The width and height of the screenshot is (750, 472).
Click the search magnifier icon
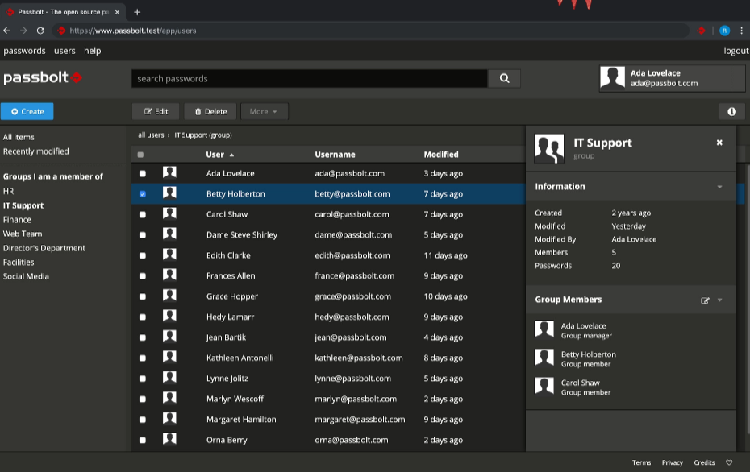tap(504, 78)
